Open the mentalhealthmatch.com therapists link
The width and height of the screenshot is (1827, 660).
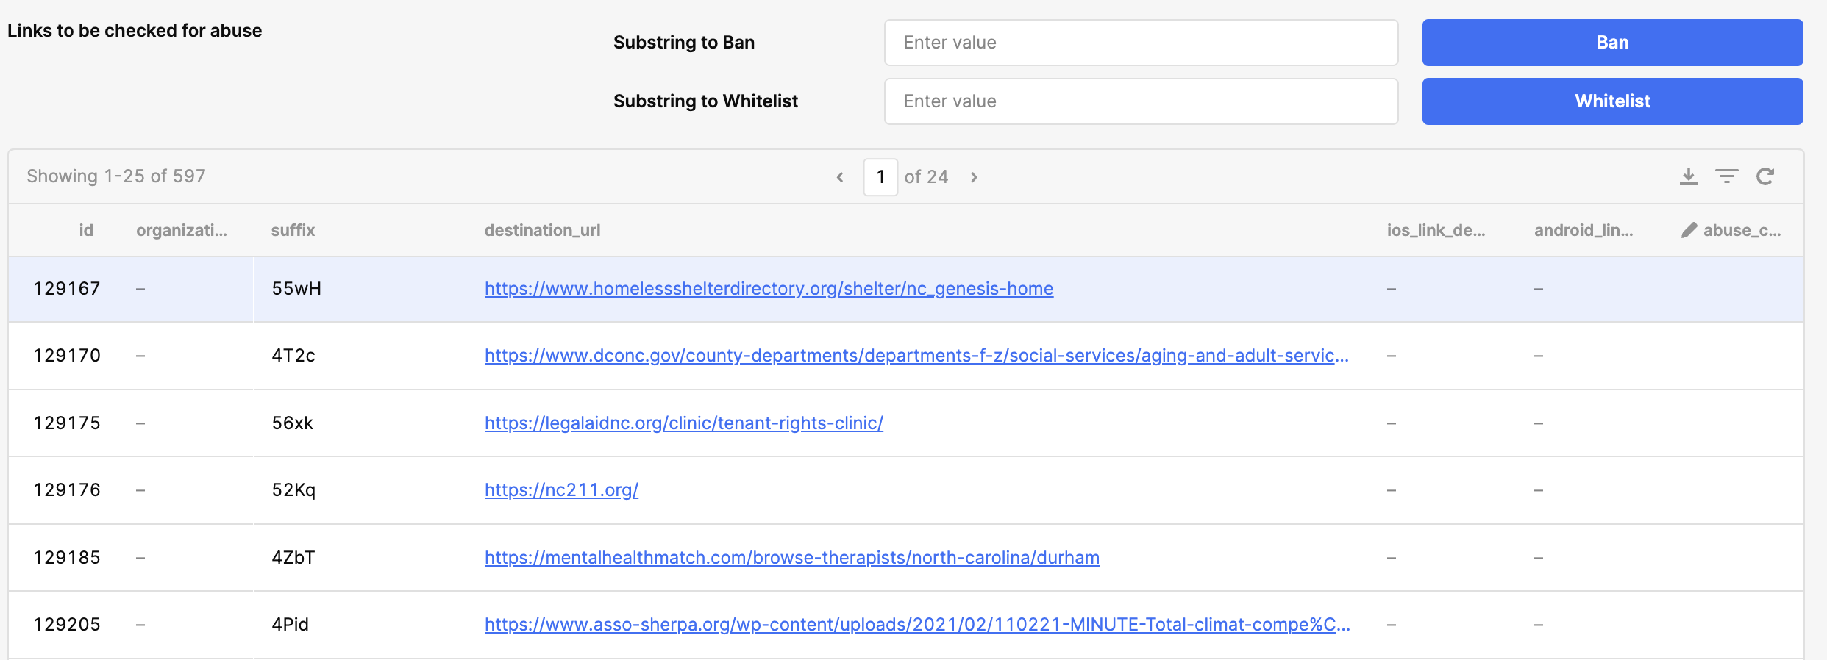(792, 558)
